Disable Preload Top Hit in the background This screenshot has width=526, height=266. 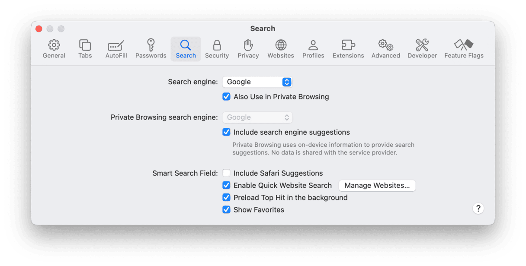226,197
